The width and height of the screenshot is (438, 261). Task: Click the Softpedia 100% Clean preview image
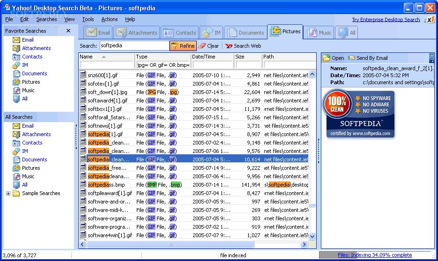359,114
